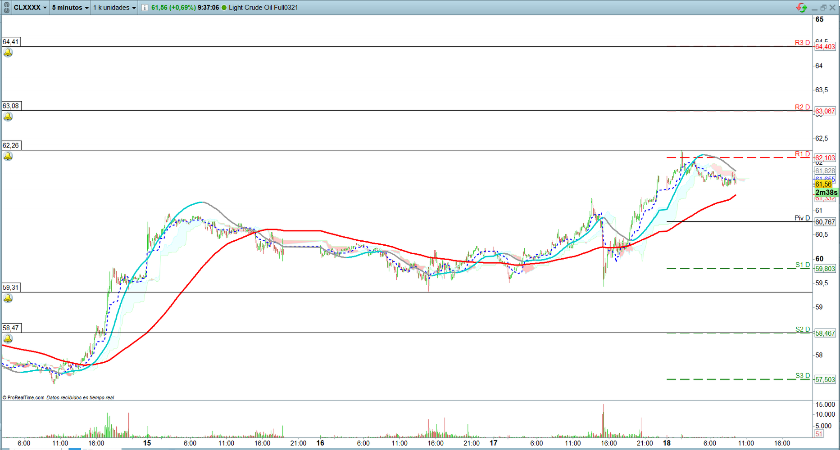
Task: Click the S1 D support label
Action: [x=802, y=265]
